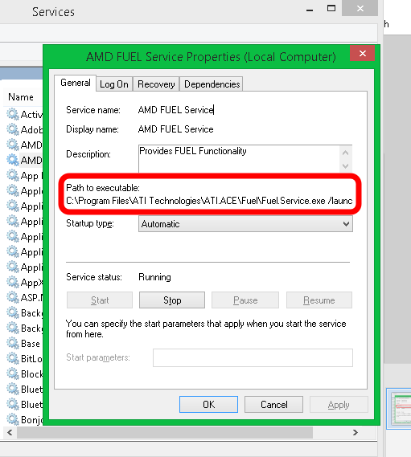Select the Adobe service gear icon

point(13,129)
